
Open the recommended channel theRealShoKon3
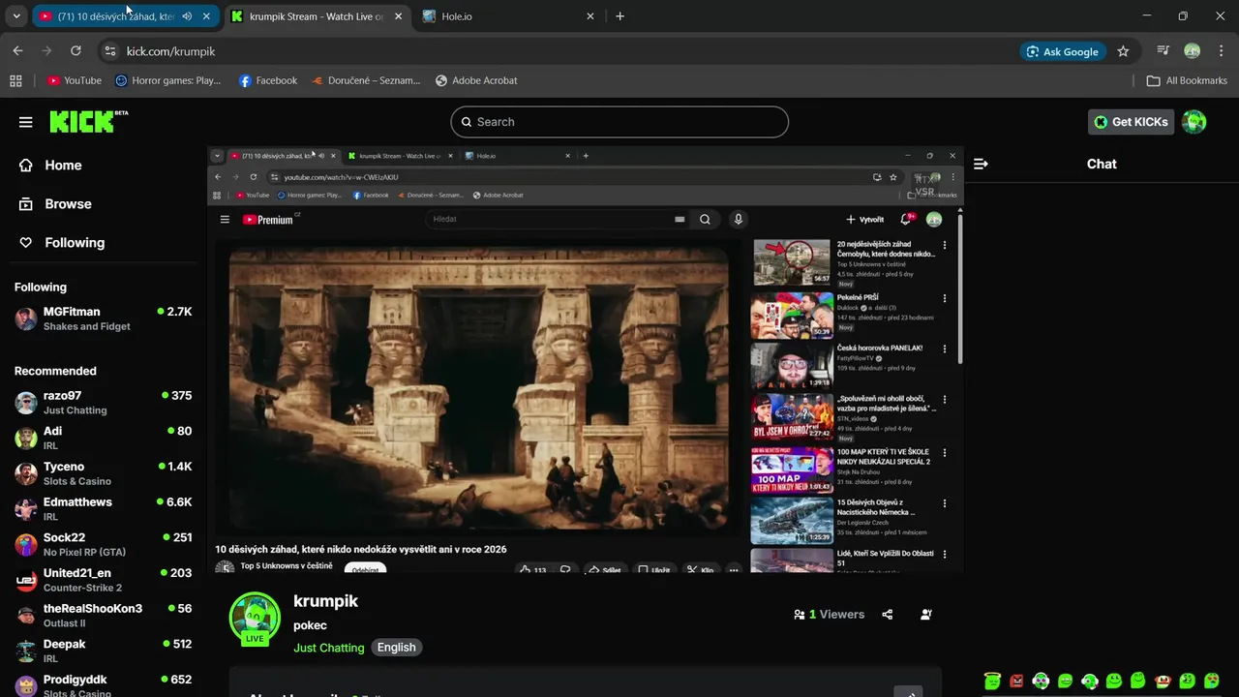[103, 616]
